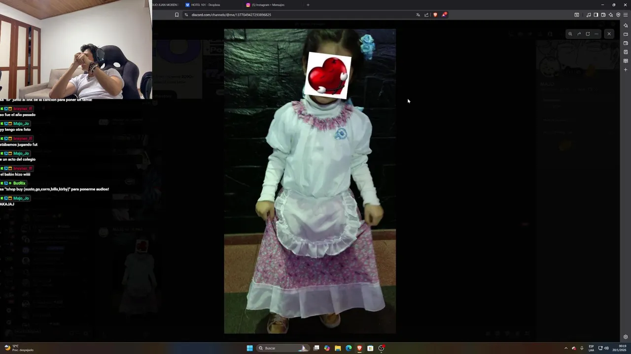Open Task View from the taskbar

pos(316,348)
